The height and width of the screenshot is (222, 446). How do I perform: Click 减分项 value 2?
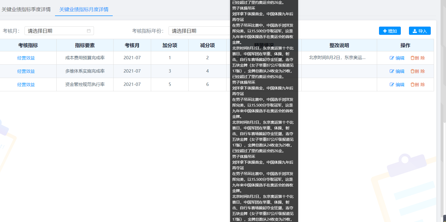tap(207, 58)
